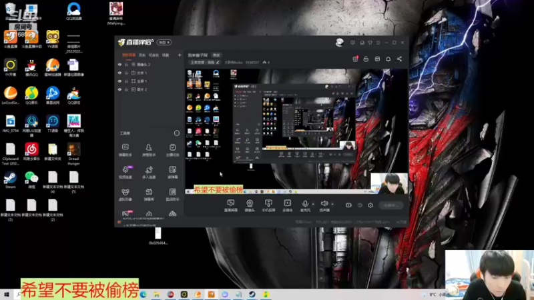Click the pill button beside 直播伴侣 logo

(x=164, y=42)
